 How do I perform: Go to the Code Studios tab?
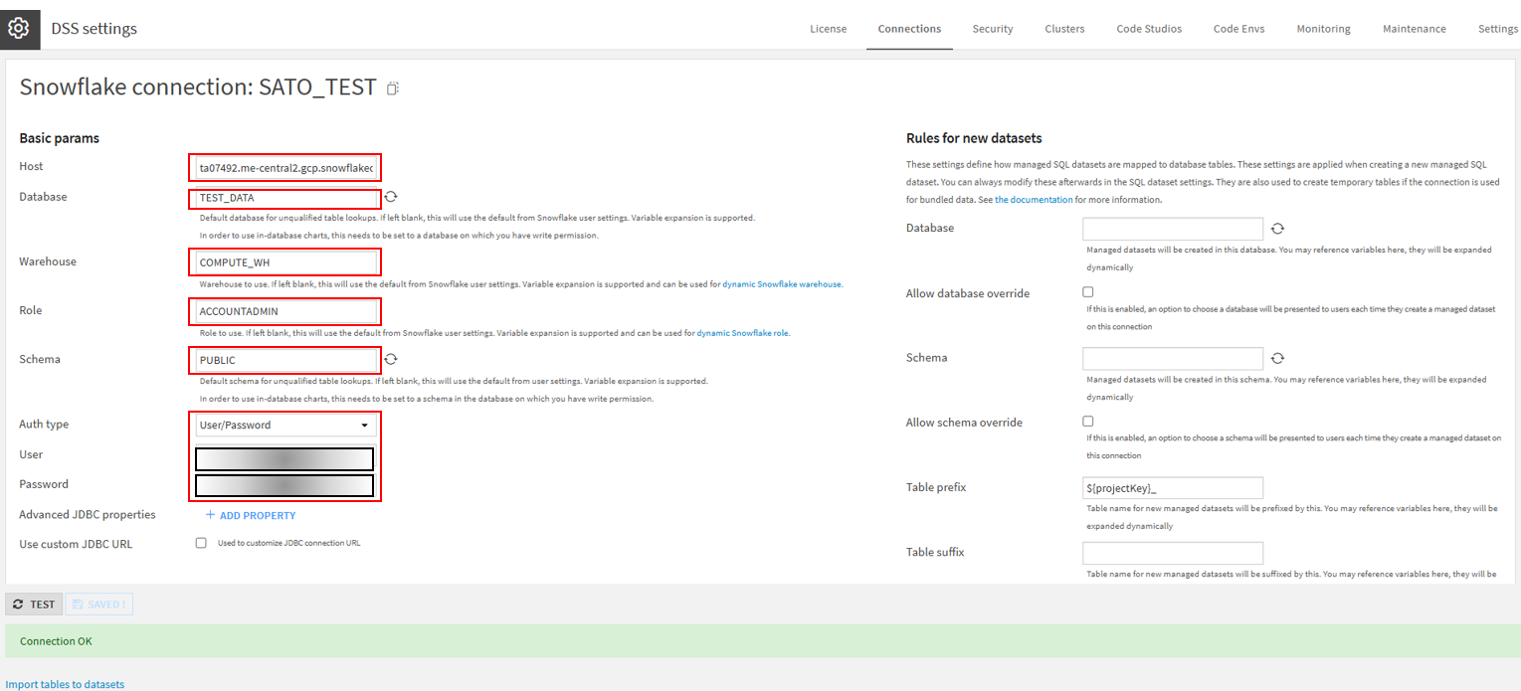click(x=1149, y=29)
